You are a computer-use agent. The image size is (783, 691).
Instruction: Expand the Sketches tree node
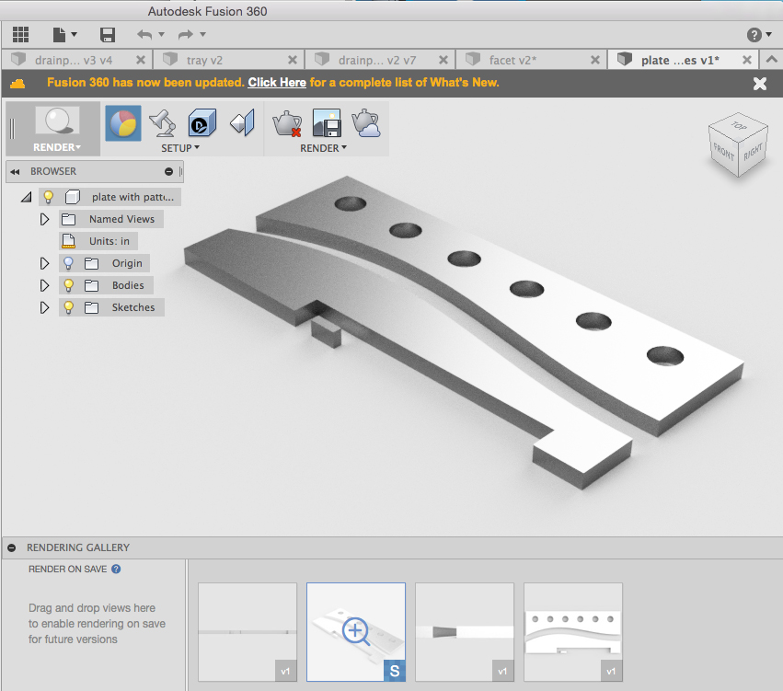click(x=44, y=307)
